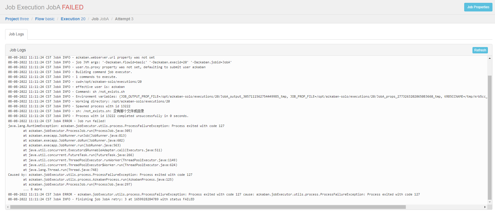Click the log panel scroll up arrow

coord(490,58)
